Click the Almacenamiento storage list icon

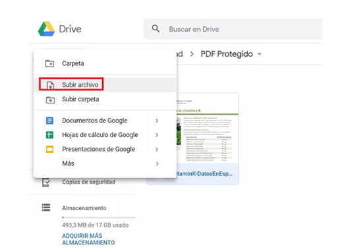(x=46, y=208)
